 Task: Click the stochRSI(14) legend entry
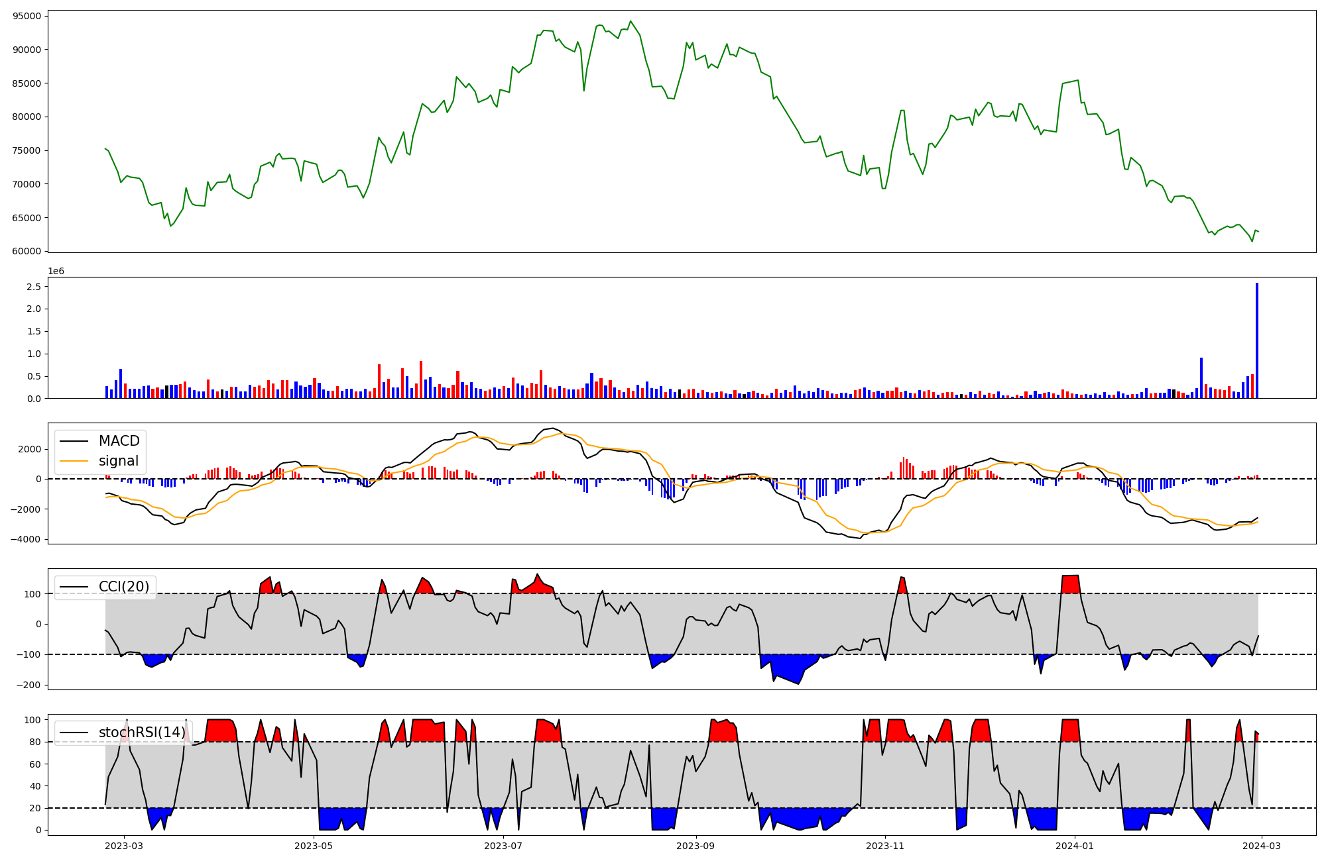pyautogui.click(x=142, y=733)
